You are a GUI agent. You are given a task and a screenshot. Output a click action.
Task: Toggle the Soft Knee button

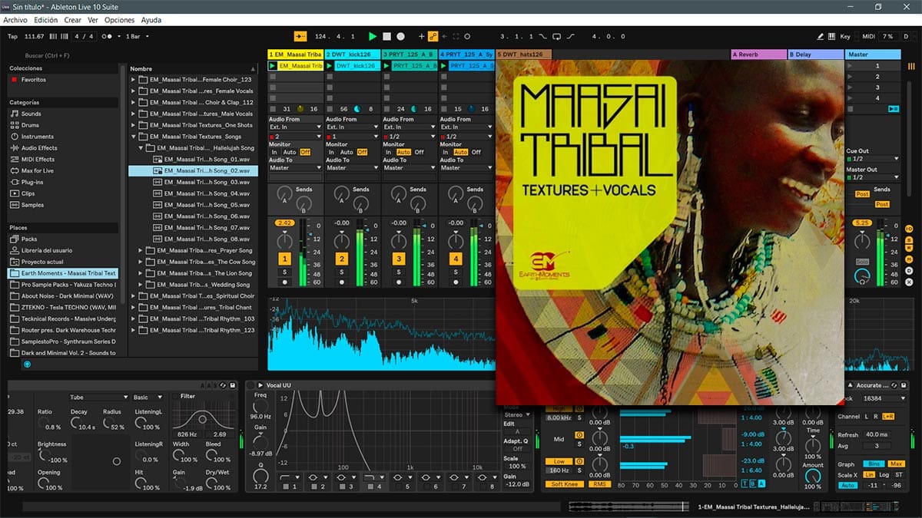tap(563, 484)
